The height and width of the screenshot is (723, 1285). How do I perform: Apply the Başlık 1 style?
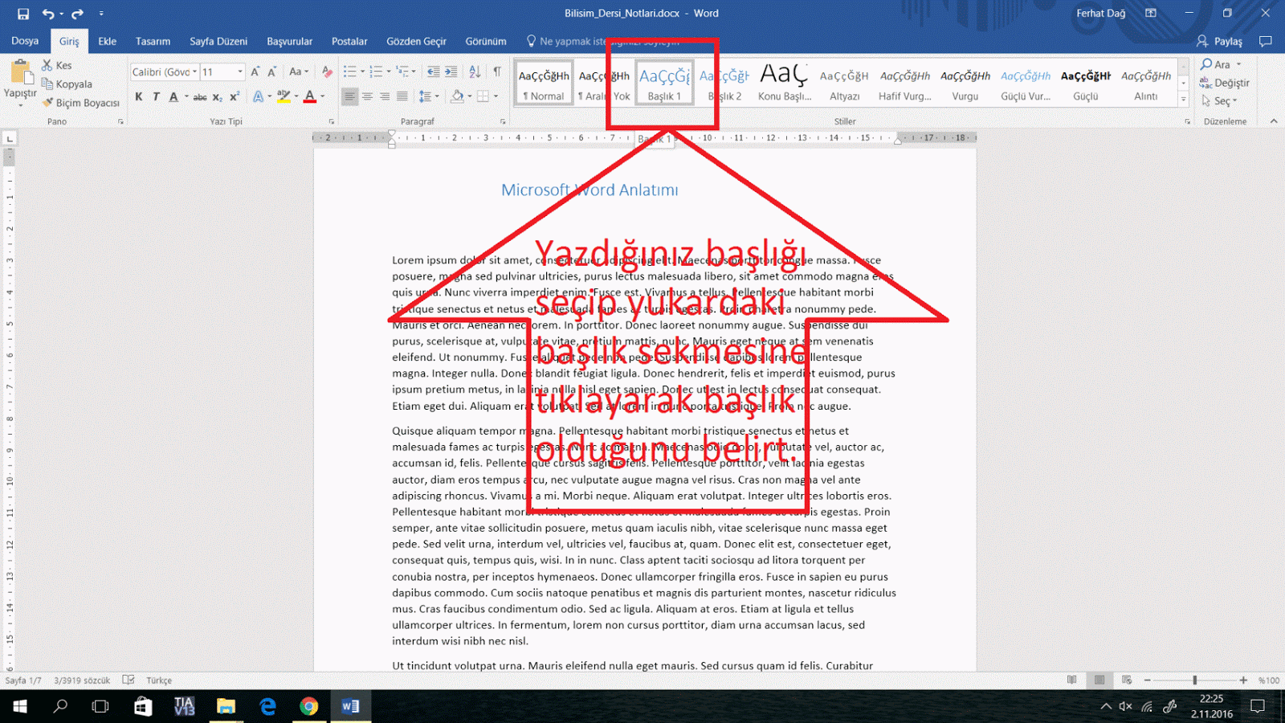click(663, 82)
